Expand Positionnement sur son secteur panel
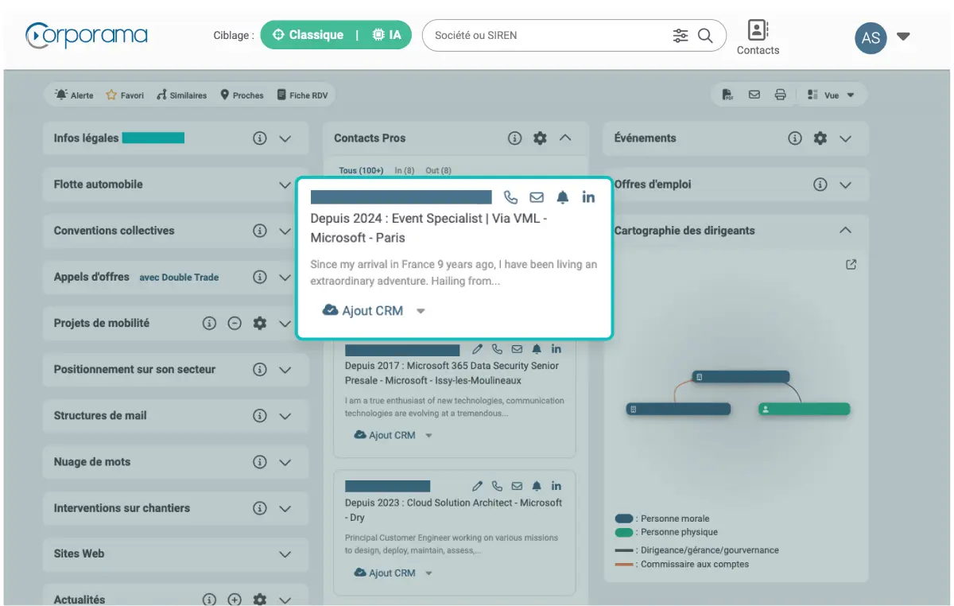Screen dimensions: 954x606 285,370
